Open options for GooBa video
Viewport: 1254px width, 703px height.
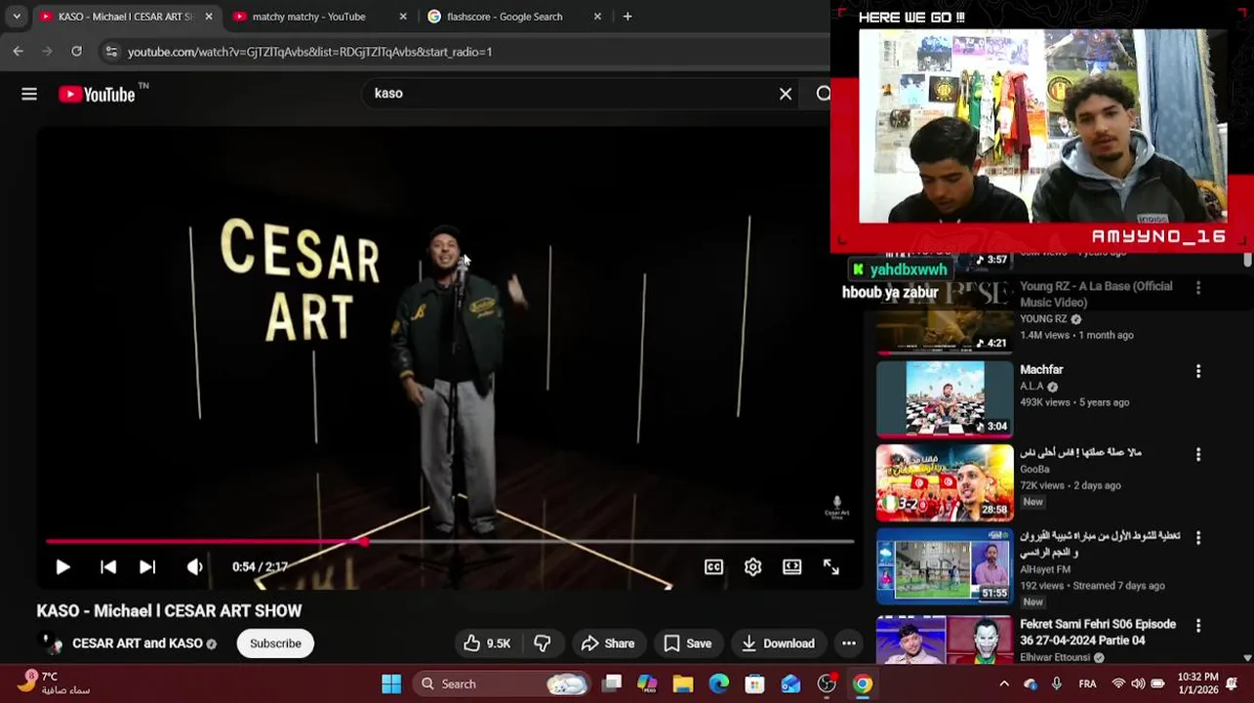click(1198, 455)
